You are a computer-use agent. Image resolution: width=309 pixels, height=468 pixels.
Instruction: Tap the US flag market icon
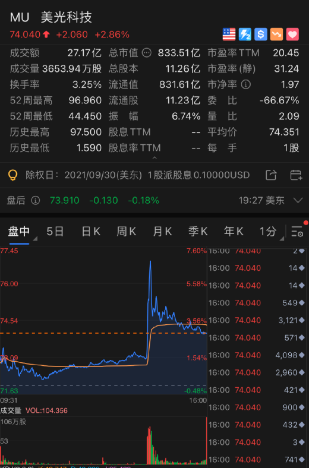point(229,34)
